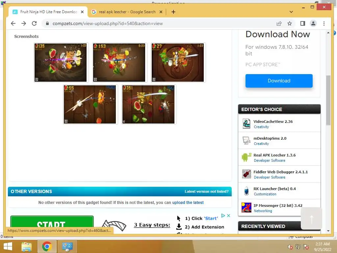Open Creativity category under VideoCacheView
Viewport: 337px width, 253px height.
[x=261, y=127]
